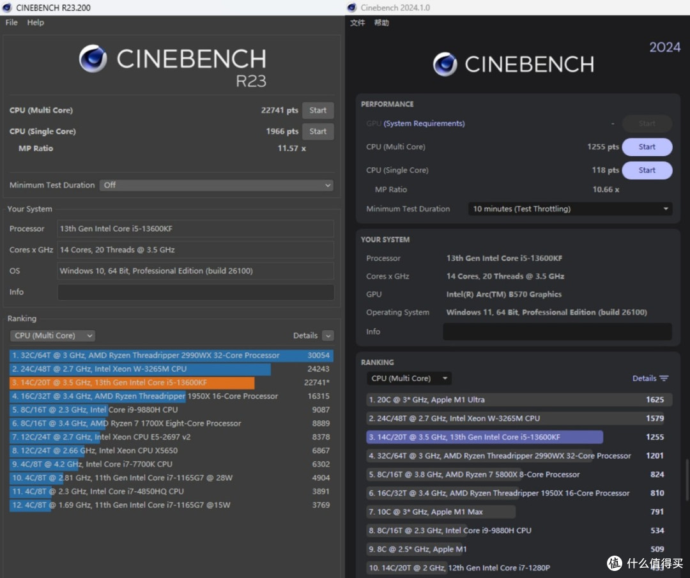Select Threadripper 1950X row in R23 ranking
Image resolution: width=690 pixels, height=578 pixels.
pyautogui.click(x=171, y=397)
